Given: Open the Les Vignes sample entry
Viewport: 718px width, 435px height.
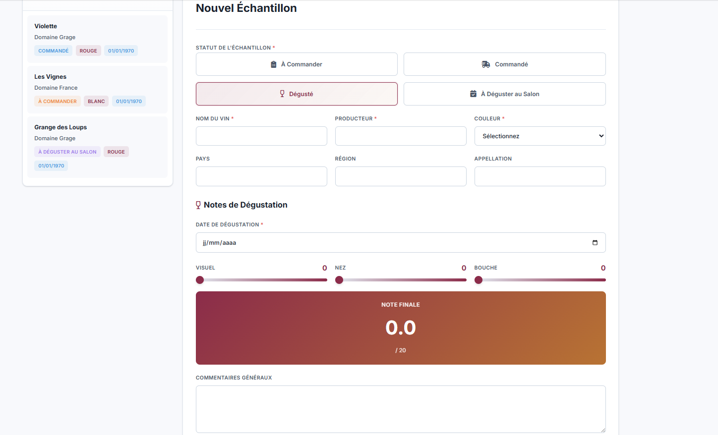Looking at the screenshot, I should 97,89.
